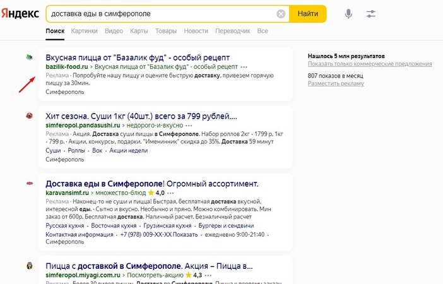Activate voice search microphone icon
Screen dimensions: 443x284
pyautogui.click(x=348, y=13)
